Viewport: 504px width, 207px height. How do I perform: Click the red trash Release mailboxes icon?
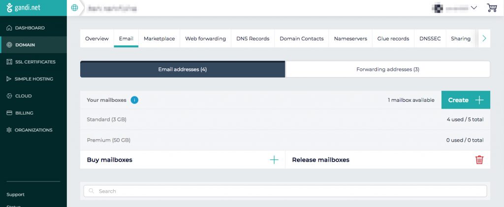click(479, 160)
